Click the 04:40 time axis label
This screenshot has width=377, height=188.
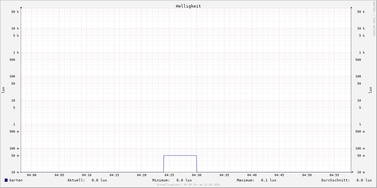click(x=252, y=175)
